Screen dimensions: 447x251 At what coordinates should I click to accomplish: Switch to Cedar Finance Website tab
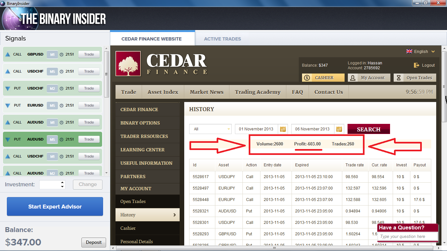pyautogui.click(x=152, y=39)
